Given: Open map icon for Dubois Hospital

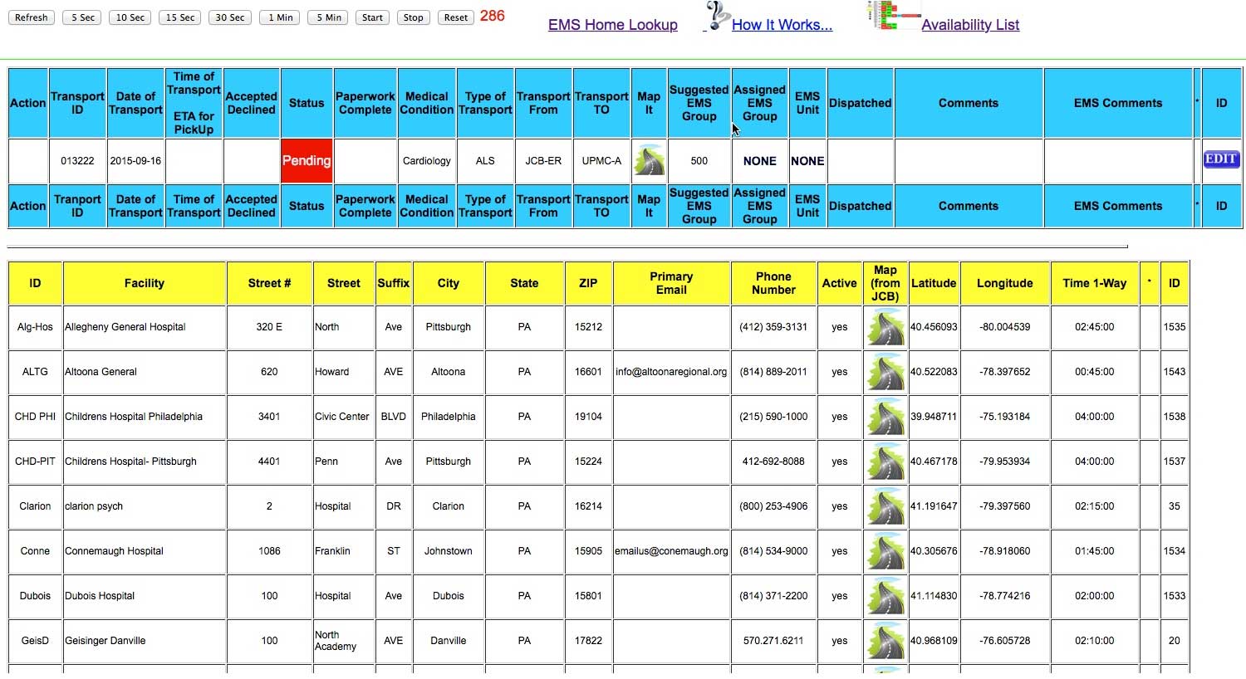Looking at the screenshot, I should [x=885, y=596].
